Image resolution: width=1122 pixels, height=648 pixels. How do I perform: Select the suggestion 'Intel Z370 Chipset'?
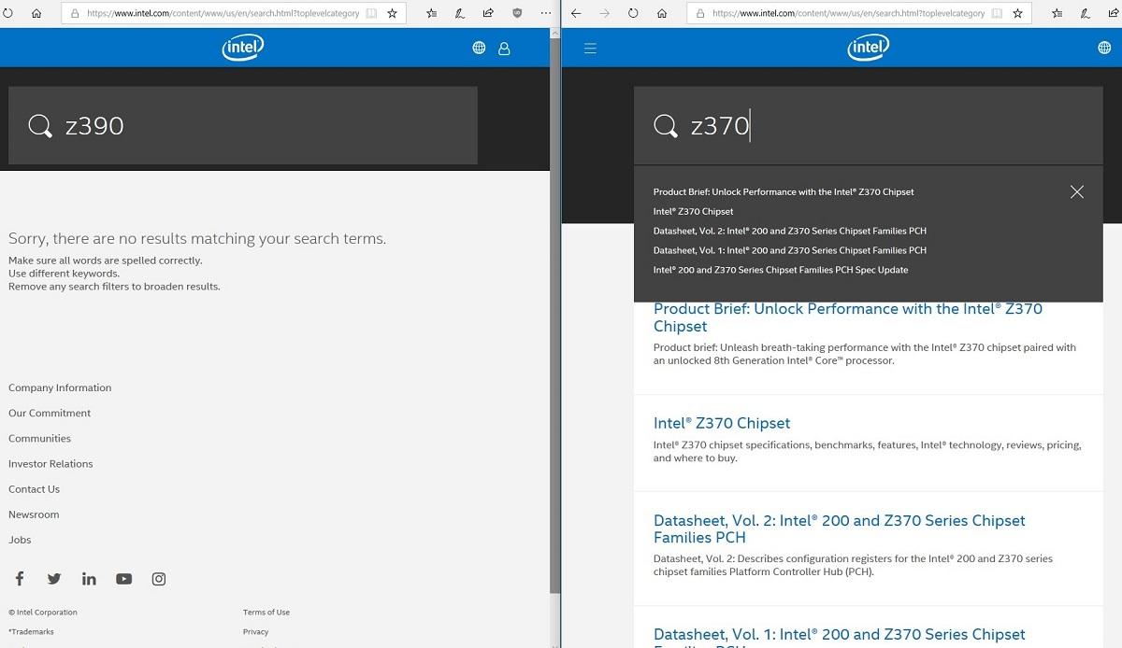pos(693,211)
